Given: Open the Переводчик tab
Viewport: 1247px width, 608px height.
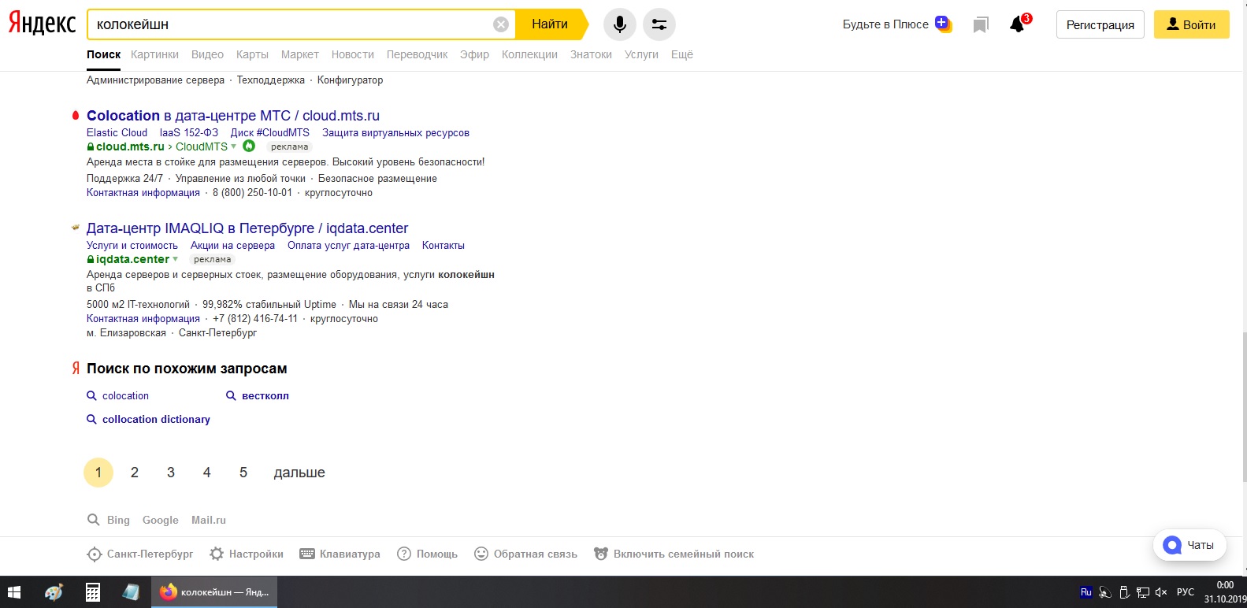Looking at the screenshot, I should (x=417, y=54).
